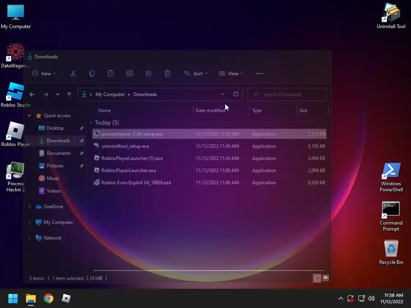This screenshot has width=411, height=308.
Task: Refresh the Downloads folder view
Action: pos(236,94)
